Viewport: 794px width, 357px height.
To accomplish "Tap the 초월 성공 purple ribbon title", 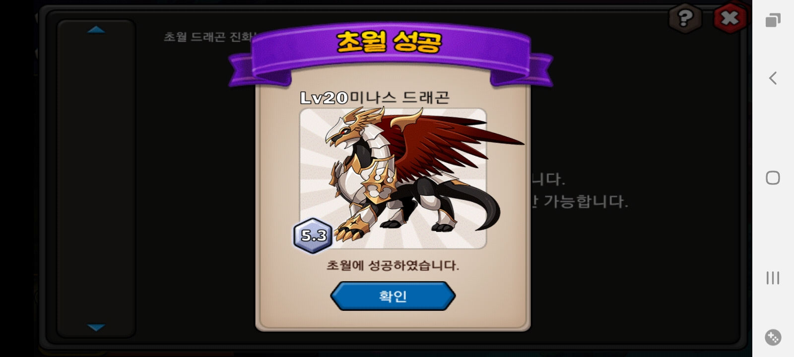I will (x=390, y=42).
